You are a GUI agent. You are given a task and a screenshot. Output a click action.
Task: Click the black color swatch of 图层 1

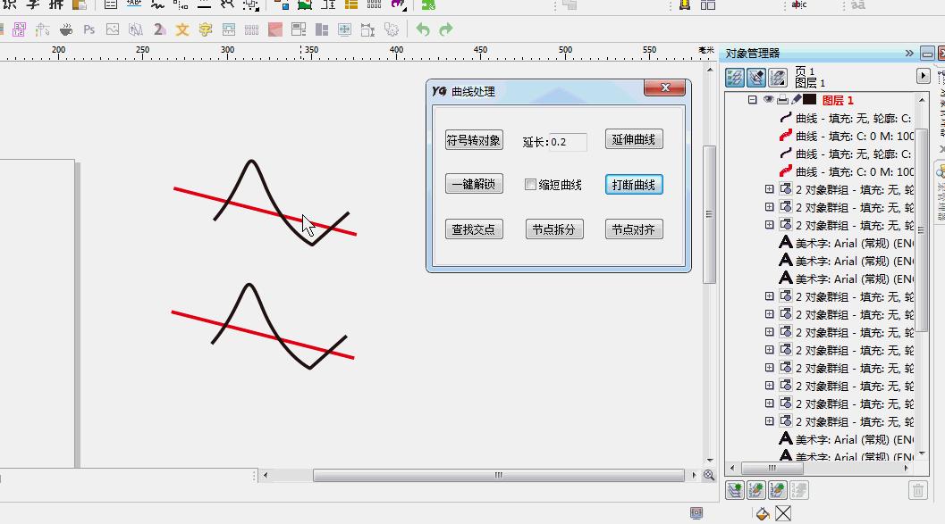(x=808, y=99)
